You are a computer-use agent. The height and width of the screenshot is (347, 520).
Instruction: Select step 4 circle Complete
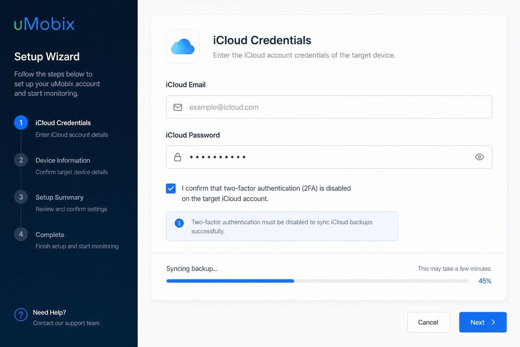21,234
